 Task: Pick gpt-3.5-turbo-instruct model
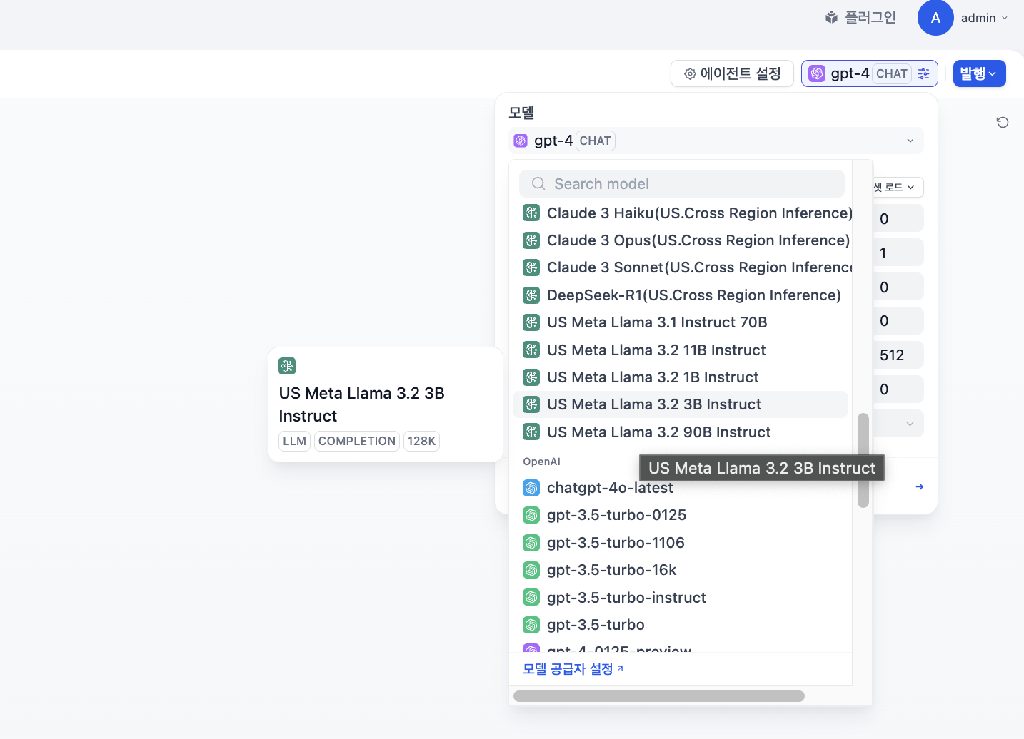tap(682, 598)
